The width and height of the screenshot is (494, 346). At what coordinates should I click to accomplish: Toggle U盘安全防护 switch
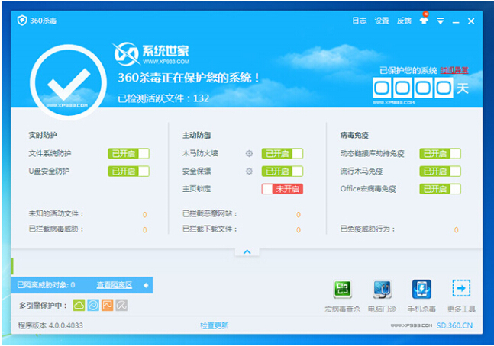128,171
